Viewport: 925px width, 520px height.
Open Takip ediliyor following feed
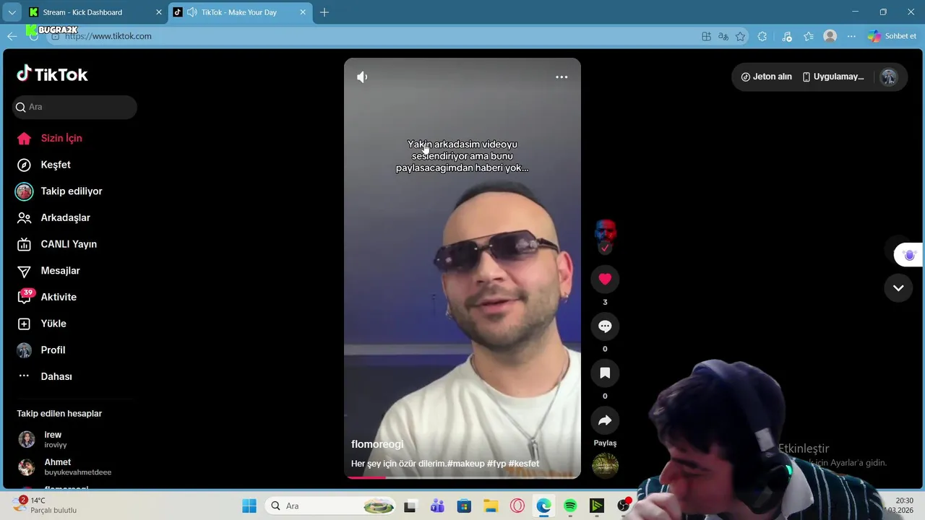point(73,191)
